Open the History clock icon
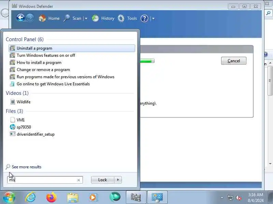The width and height of the screenshot is (273, 204). 95,18
